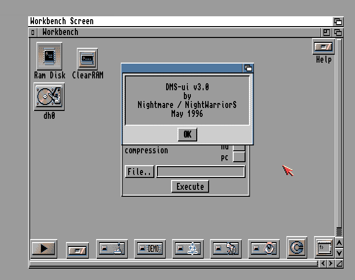The height and width of the screenshot is (280, 355).
Task: Click the Workbench window vertical scrollbar up arrow
Action: click(339, 243)
